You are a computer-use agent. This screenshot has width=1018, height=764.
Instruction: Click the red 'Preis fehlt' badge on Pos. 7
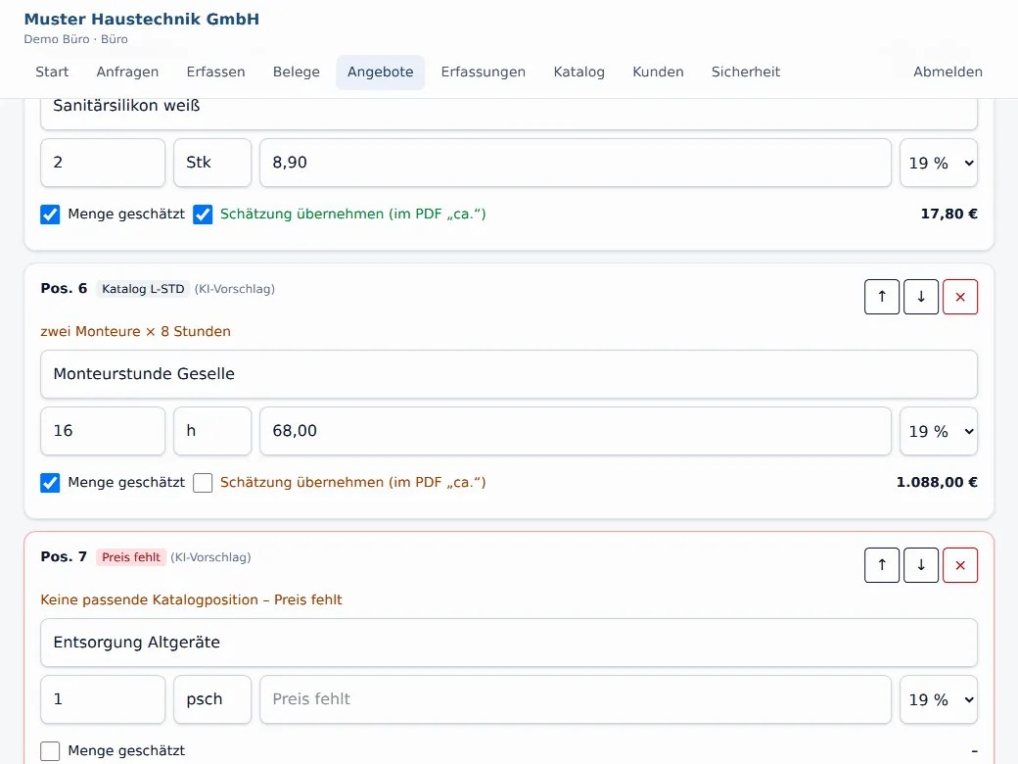click(x=131, y=557)
